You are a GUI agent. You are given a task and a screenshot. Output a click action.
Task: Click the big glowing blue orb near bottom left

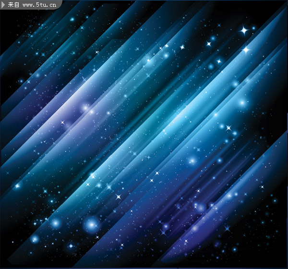pyautogui.click(x=90, y=224)
